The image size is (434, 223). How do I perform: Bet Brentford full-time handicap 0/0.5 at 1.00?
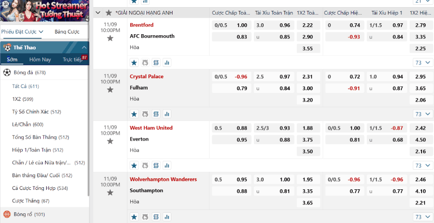232,25
